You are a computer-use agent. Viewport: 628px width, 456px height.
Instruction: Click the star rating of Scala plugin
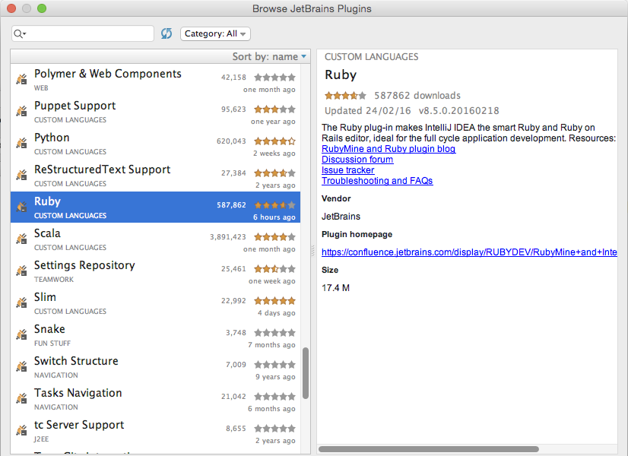[274, 236]
